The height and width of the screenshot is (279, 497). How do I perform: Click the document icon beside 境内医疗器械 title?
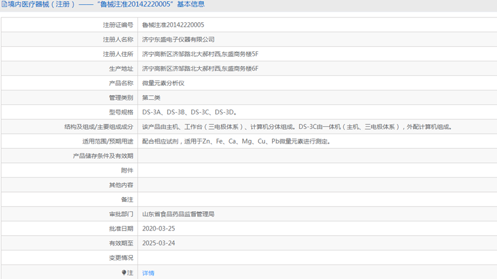[x=4, y=4]
